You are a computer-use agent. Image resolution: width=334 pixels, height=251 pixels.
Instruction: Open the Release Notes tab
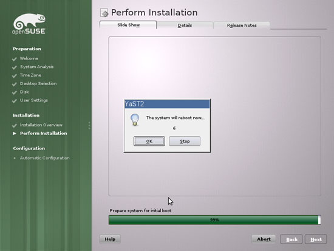(242, 26)
